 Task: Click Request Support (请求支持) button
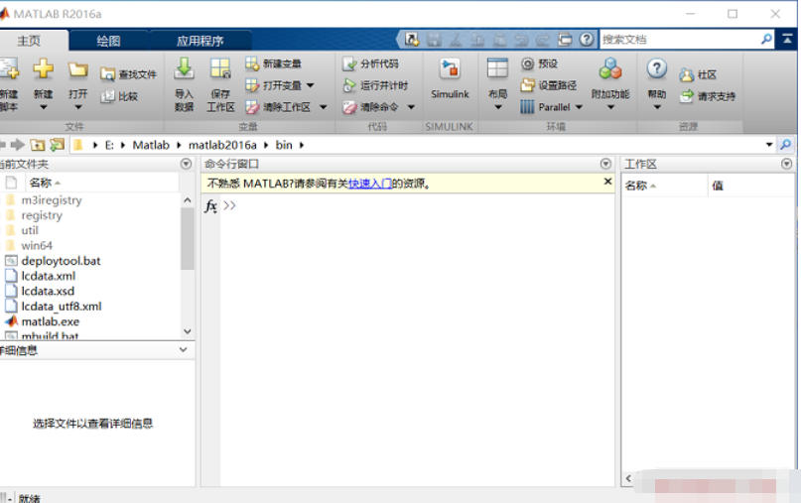point(708,96)
